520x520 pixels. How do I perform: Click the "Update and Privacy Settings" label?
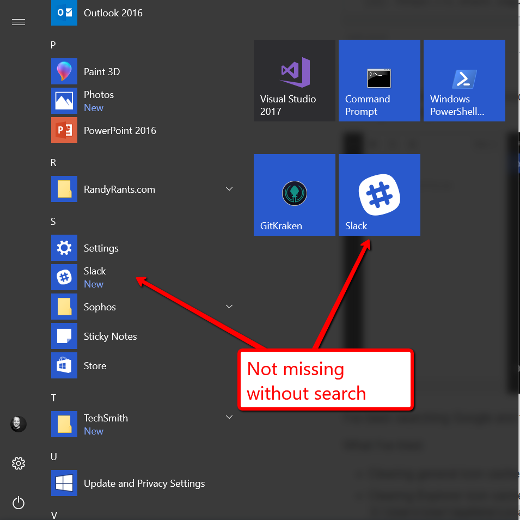pyautogui.click(x=144, y=484)
